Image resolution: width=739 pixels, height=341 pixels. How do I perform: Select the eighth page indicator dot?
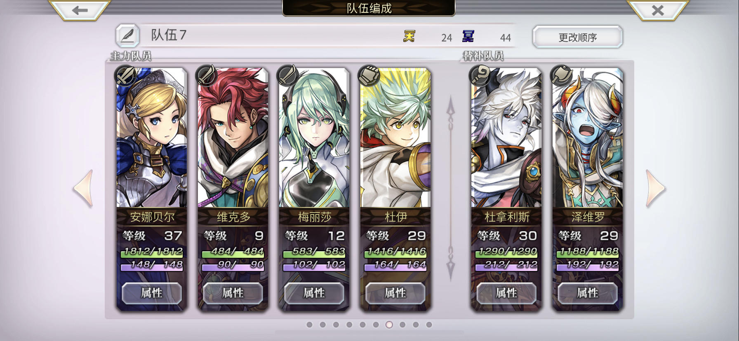coord(402,325)
